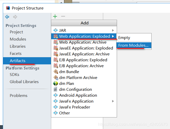Expand the JAR submenu arrow
Image resolution: width=170 pixels, height=129 pixels.
113,30
